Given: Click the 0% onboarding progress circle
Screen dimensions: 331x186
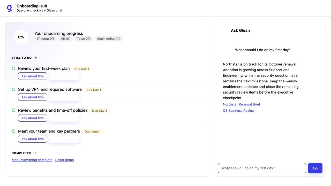Looking at the screenshot, I should 21,37.
